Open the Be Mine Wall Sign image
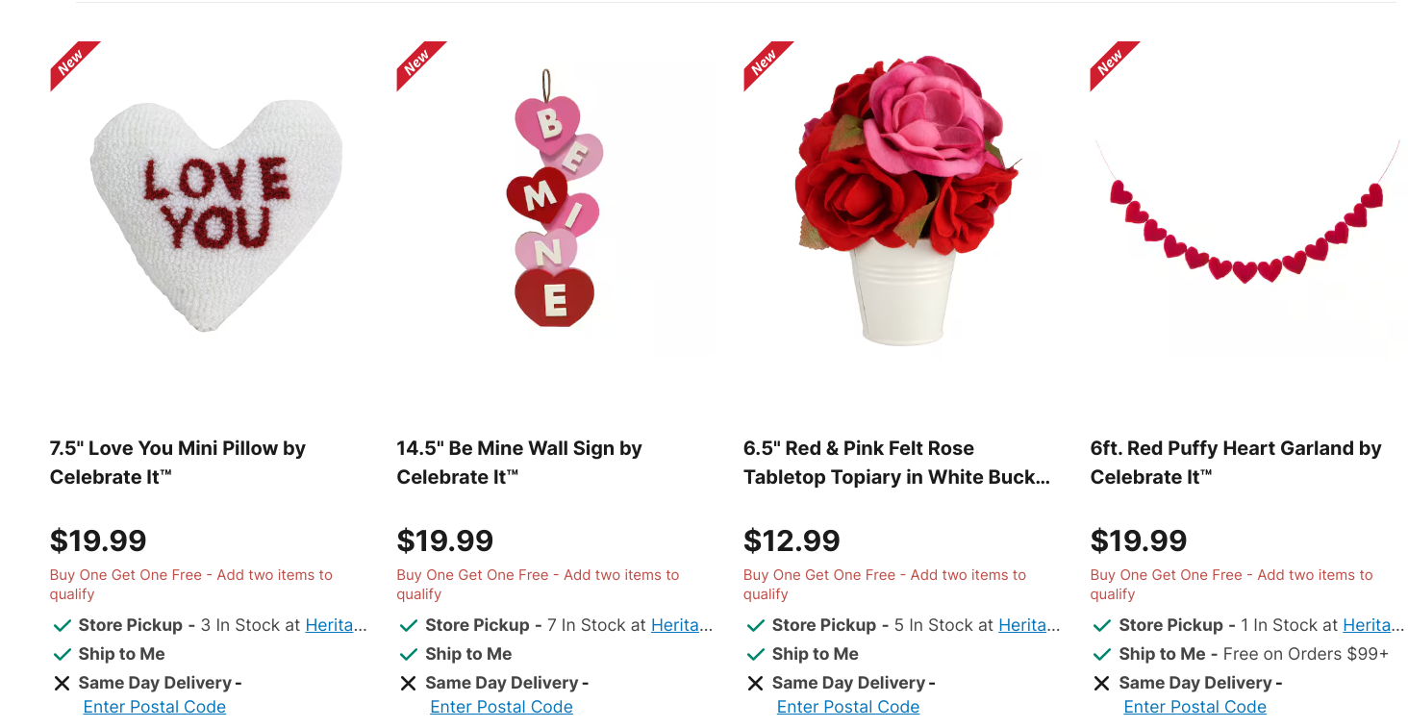 coord(554,200)
